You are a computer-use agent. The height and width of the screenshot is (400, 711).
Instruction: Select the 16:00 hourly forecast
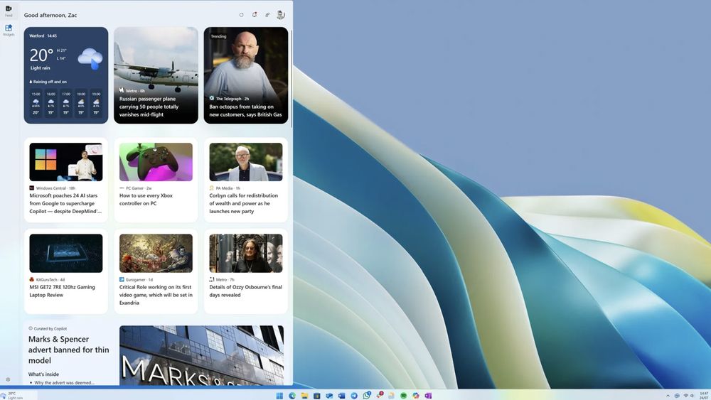coord(50,103)
